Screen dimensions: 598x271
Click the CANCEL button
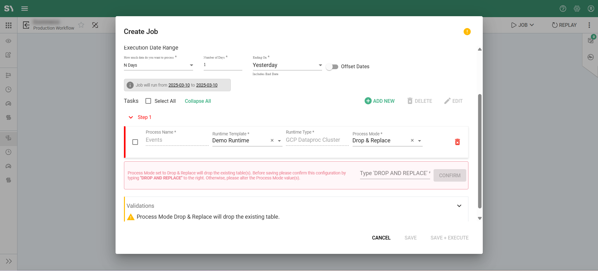[381, 238]
